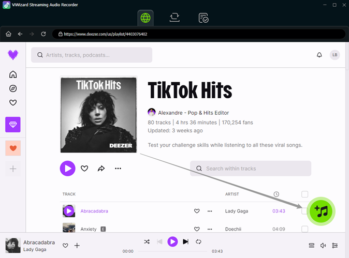Click the browser home icon
349x258 pixels.
[x=8, y=34]
